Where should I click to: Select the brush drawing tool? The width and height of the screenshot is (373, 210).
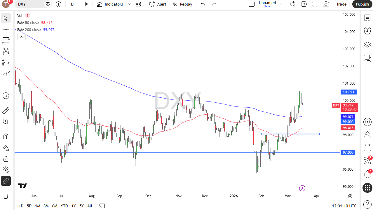tap(6, 73)
